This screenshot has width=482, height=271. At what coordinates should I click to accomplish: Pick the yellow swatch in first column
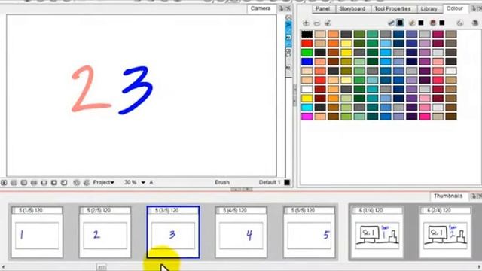307,99
